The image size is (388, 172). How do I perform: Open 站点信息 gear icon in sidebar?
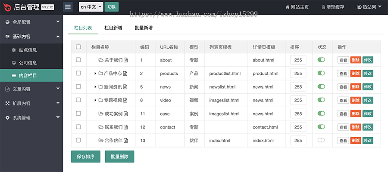coord(13,50)
